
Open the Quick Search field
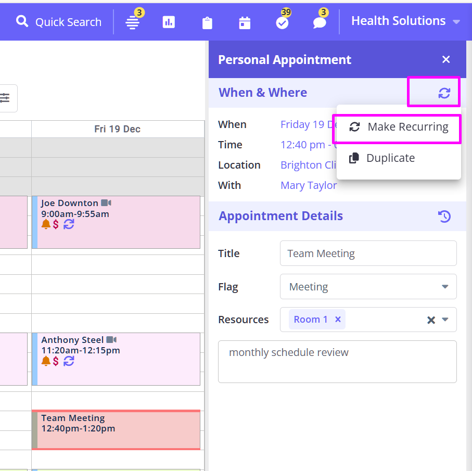[x=58, y=22]
